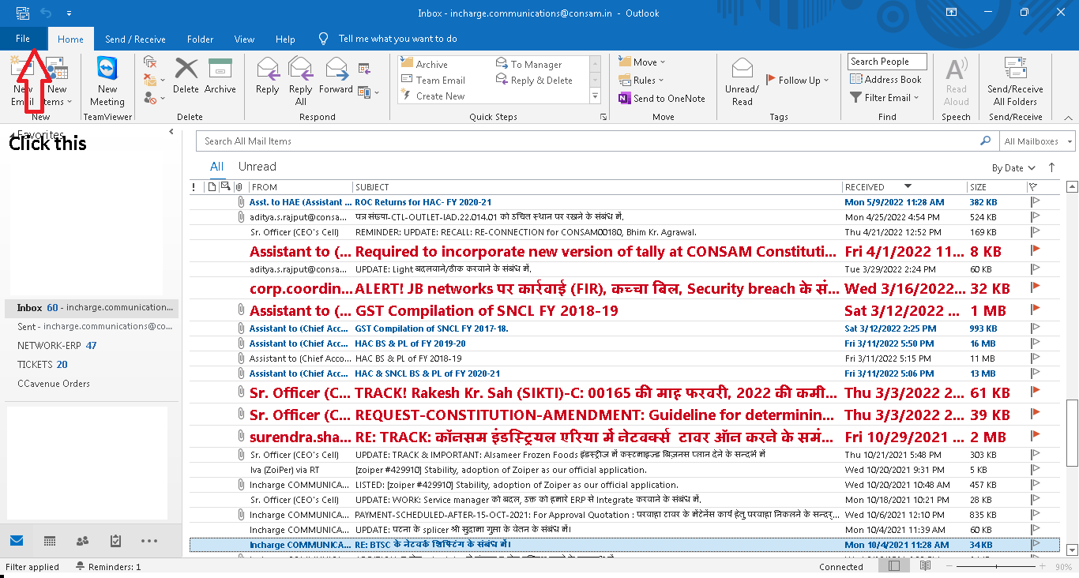This screenshot has height=578, width=1079.
Task: Click the Send/Receive quick access icon
Action: (22, 13)
